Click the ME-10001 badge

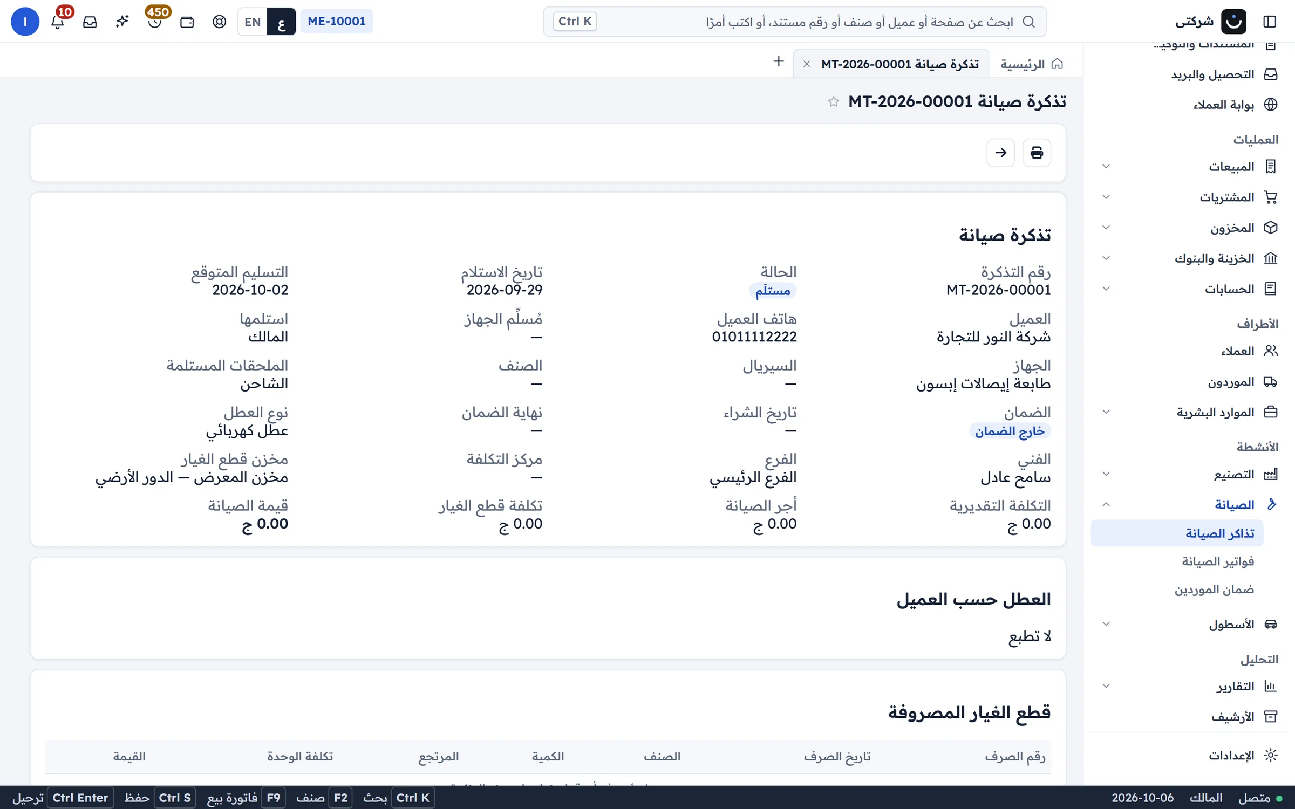[x=337, y=22]
